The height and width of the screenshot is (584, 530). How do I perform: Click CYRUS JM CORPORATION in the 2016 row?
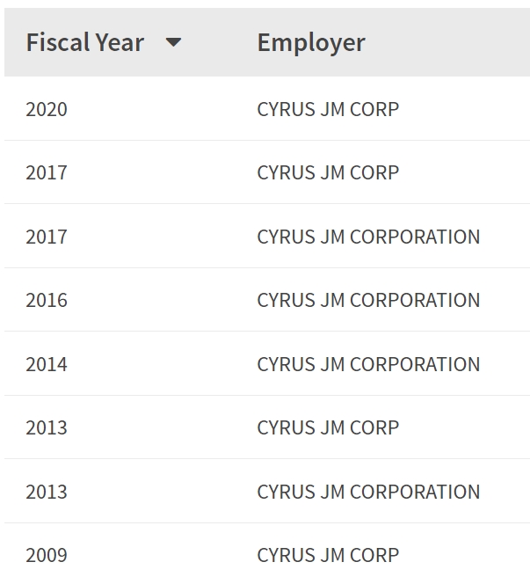(368, 300)
